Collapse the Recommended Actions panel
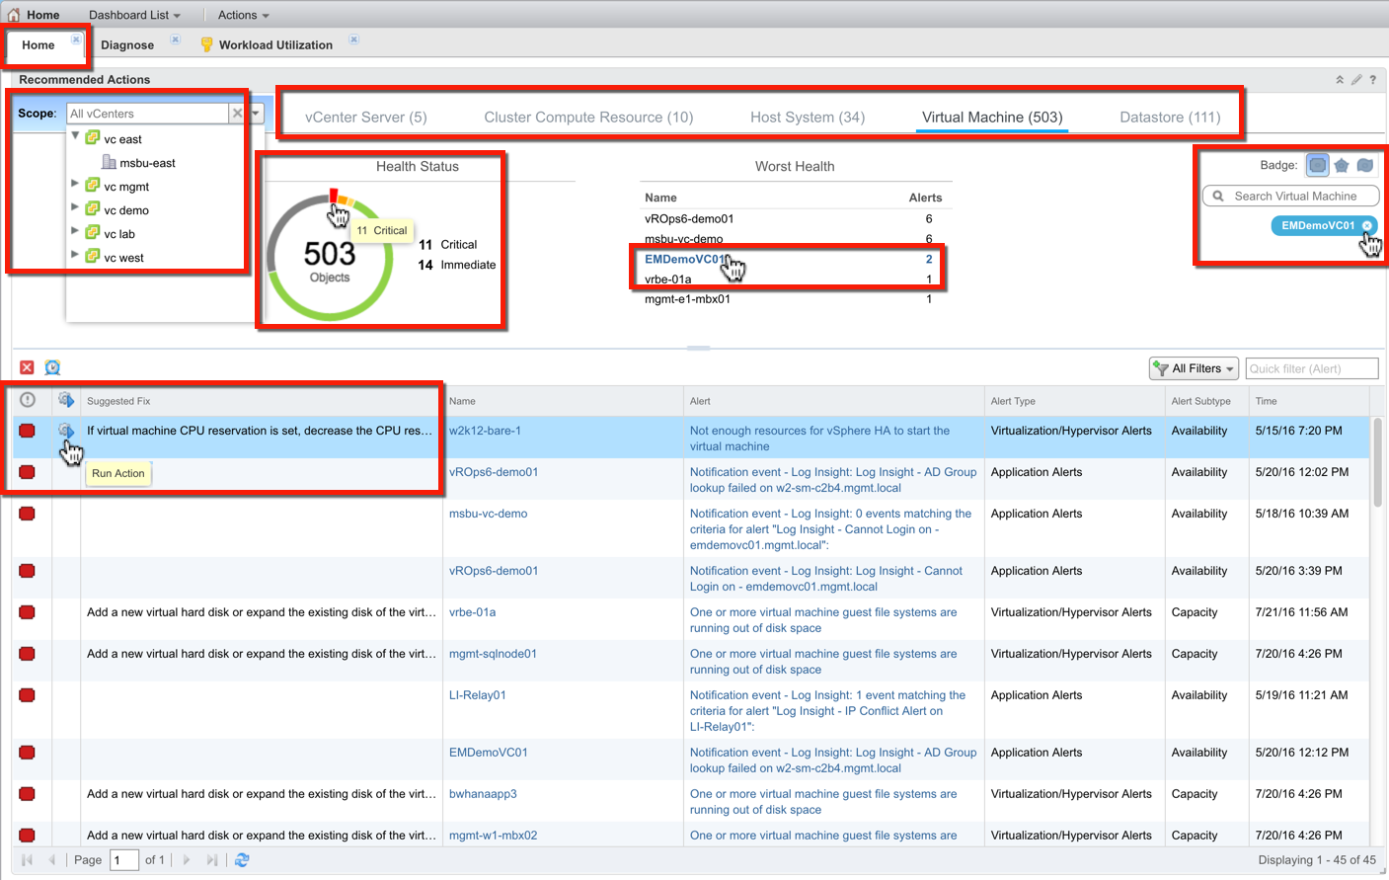 coord(1340,79)
